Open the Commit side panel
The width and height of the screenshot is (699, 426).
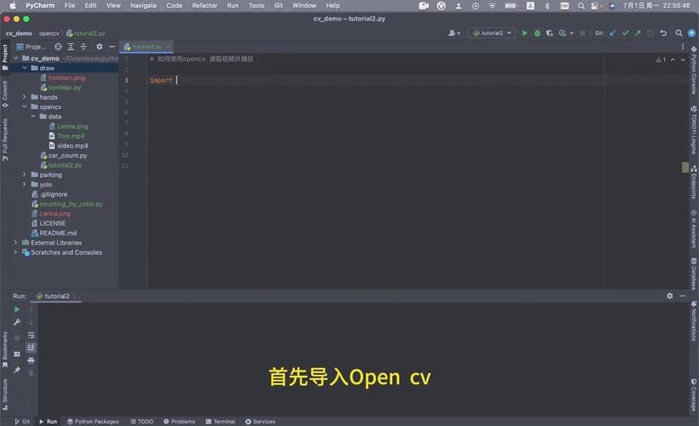pyautogui.click(x=5, y=94)
